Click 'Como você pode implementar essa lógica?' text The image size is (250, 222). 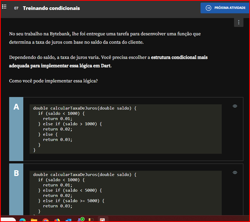(x=53, y=81)
